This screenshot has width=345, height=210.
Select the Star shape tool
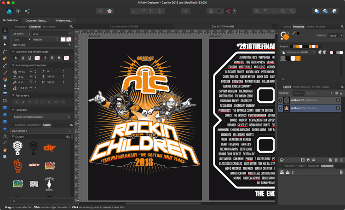[5, 128]
